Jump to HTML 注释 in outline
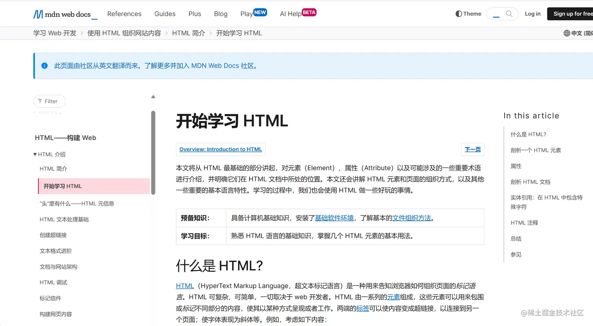593x326 pixels. pyautogui.click(x=524, y=223)
